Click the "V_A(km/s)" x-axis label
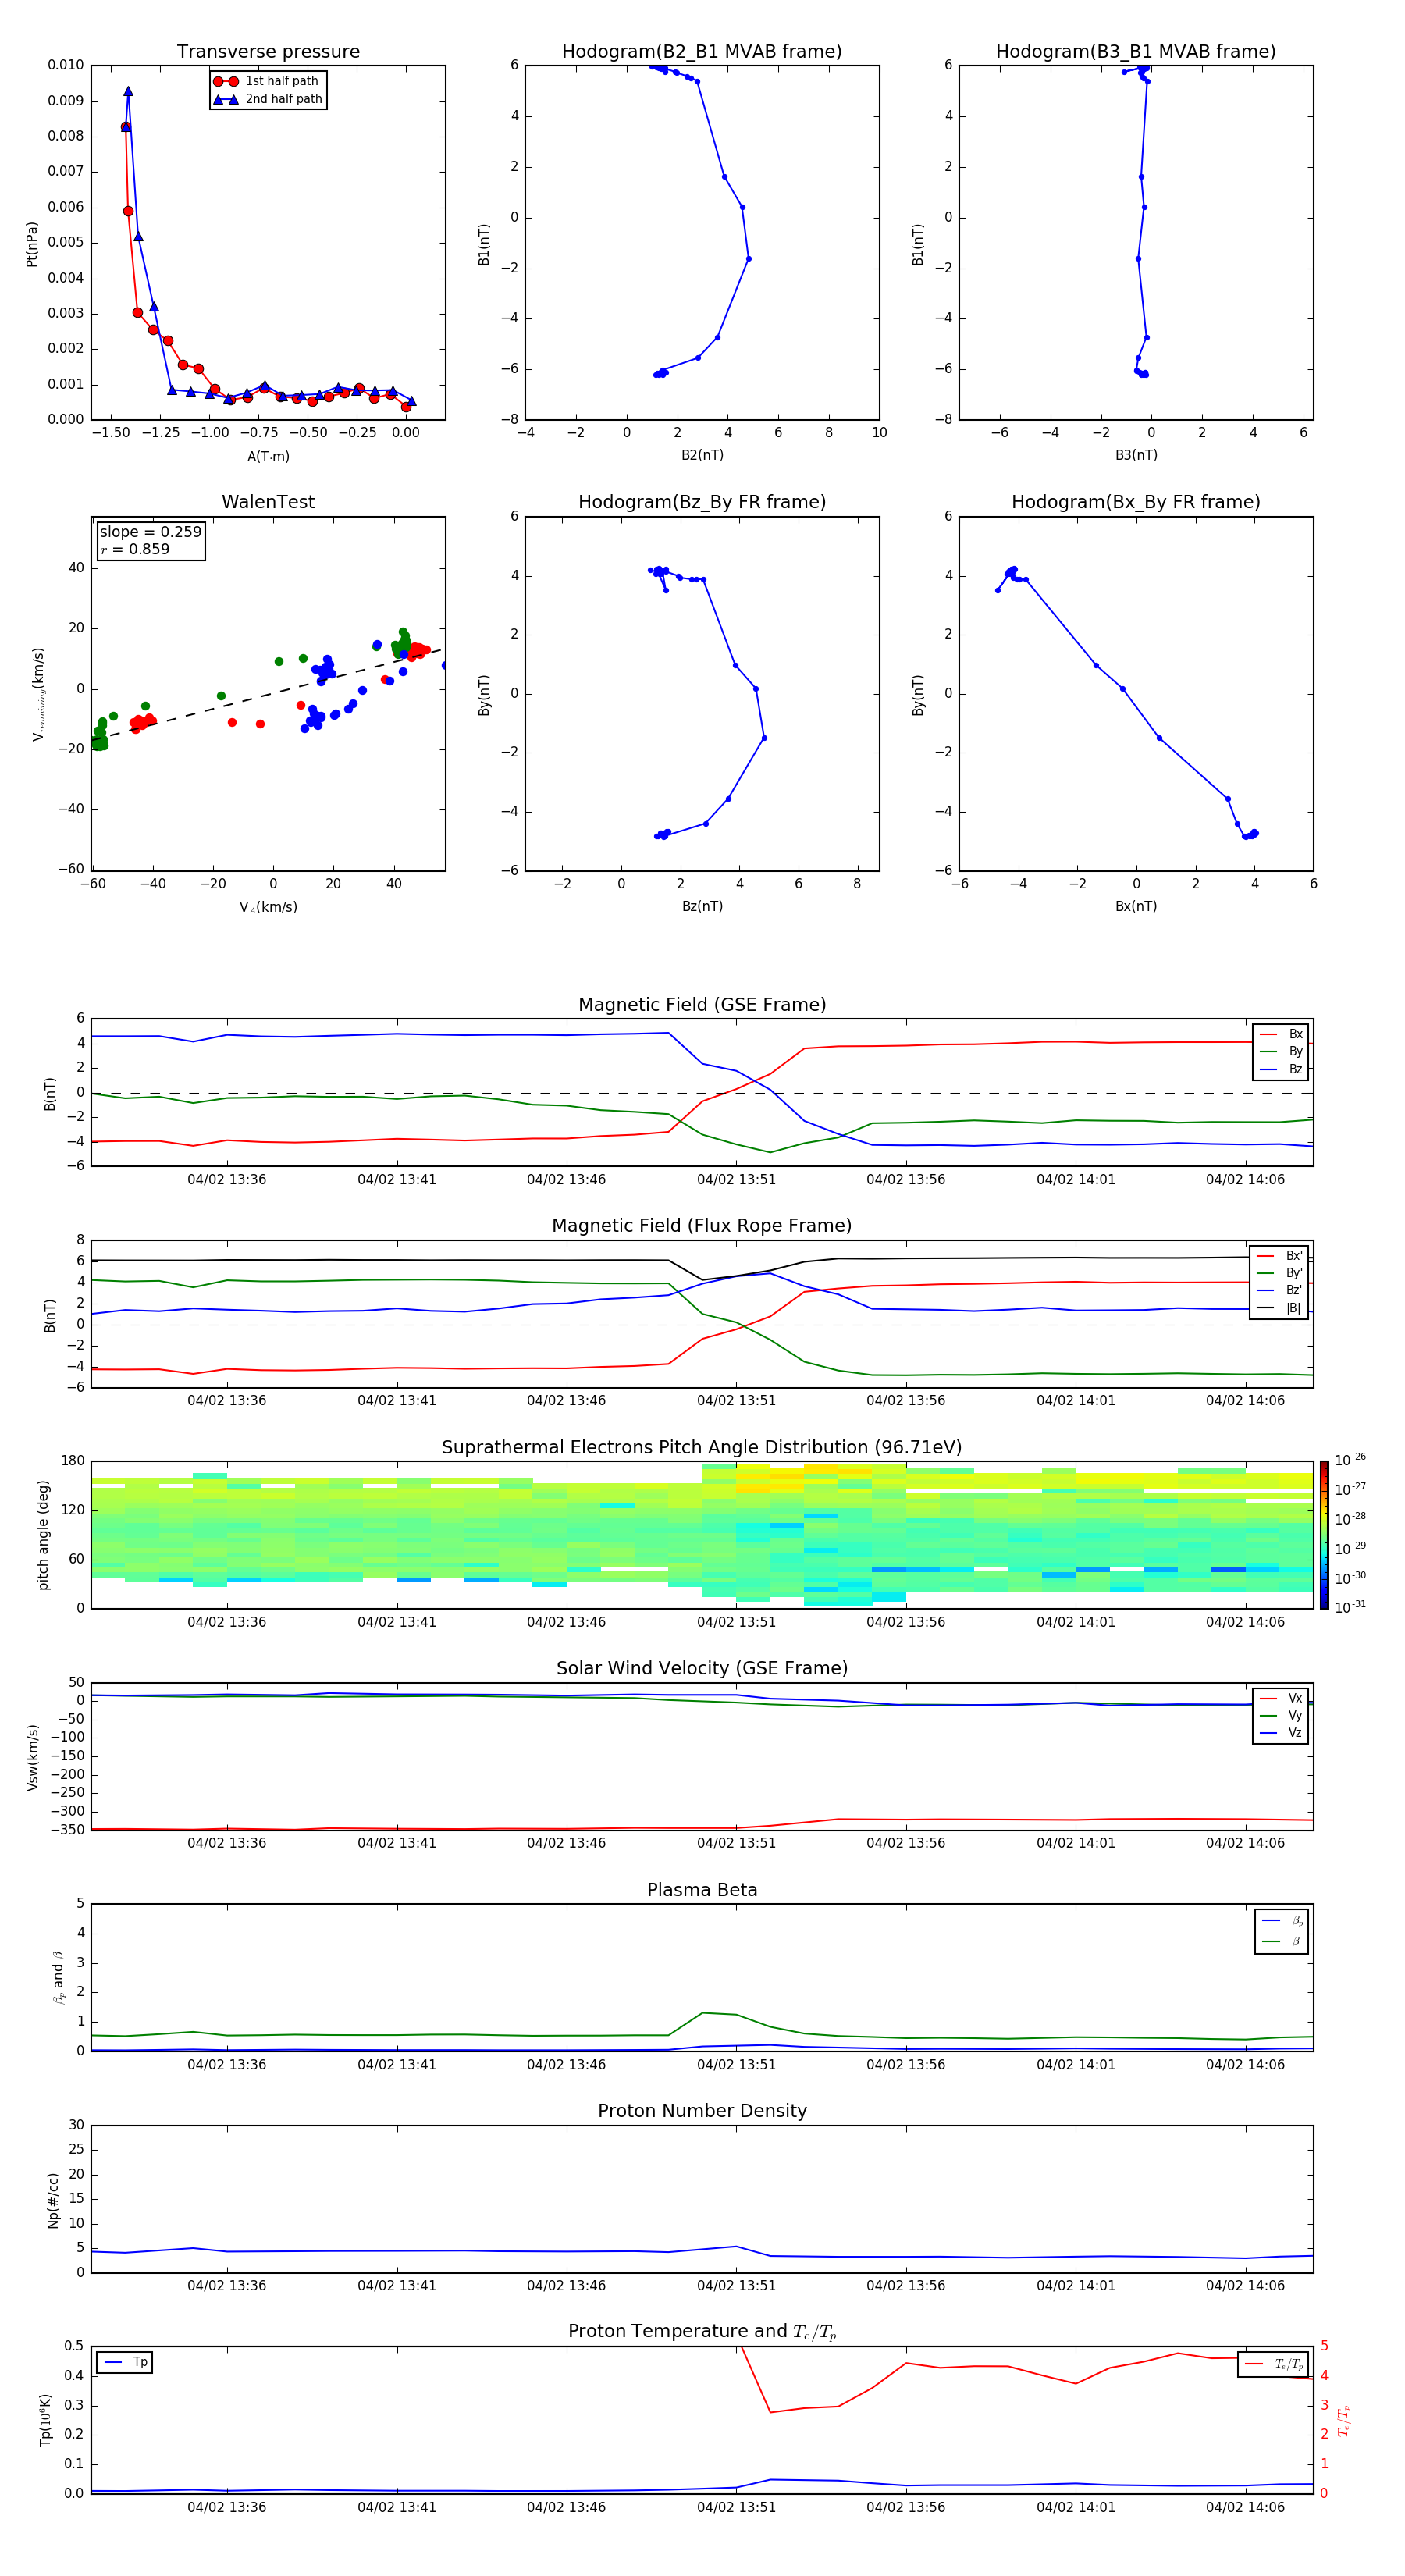 click(x=268, y=907)
